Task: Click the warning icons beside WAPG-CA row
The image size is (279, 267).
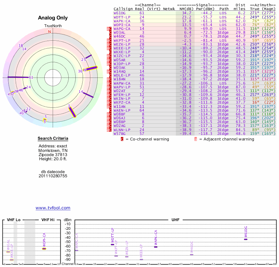Action: (110, 29)
